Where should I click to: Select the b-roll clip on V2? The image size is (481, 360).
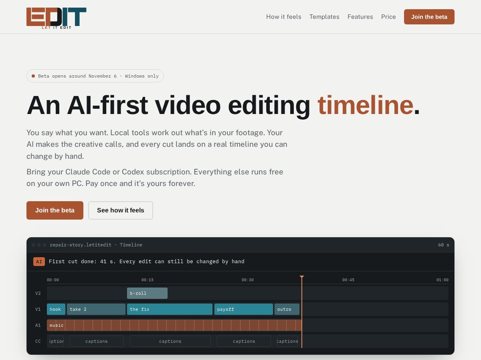147,293
